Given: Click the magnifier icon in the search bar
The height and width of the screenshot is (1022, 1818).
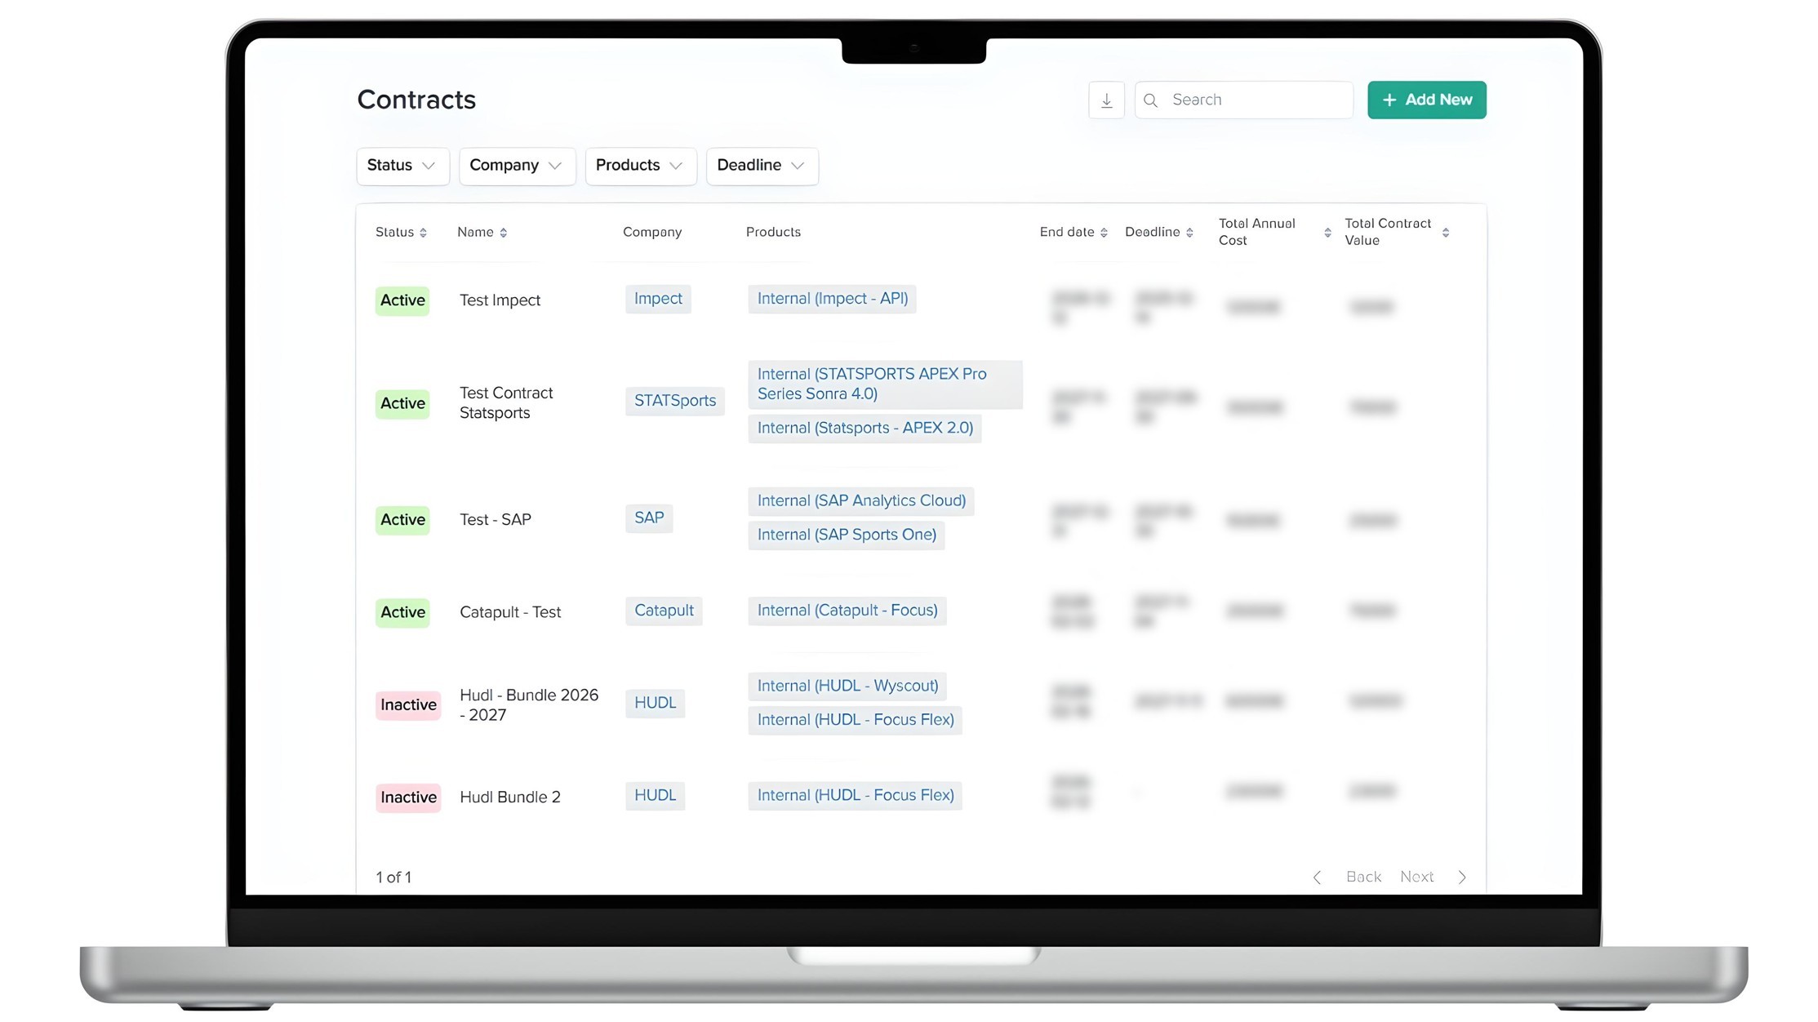Looking at the screenshot, I should pyautogui.click(x=1150, y=100).
